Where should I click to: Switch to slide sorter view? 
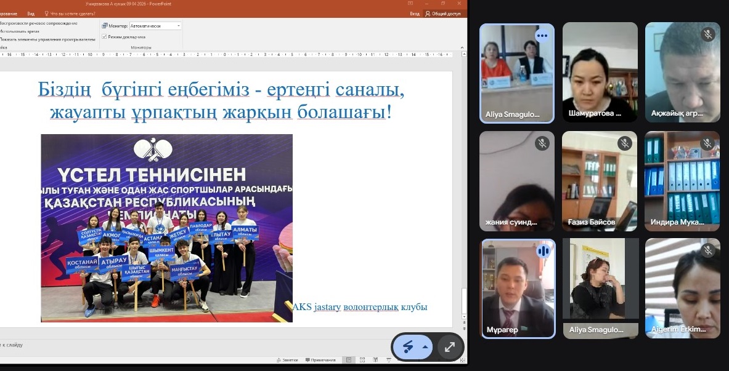click(x=364, y=360)
